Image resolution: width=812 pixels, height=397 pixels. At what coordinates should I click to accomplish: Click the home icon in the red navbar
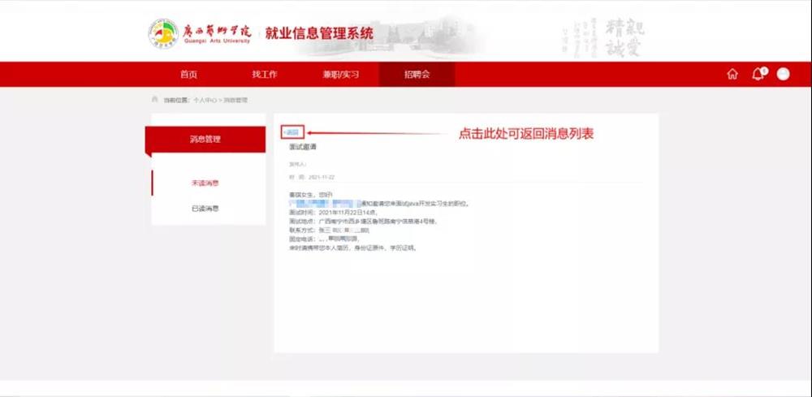[732, 74]
